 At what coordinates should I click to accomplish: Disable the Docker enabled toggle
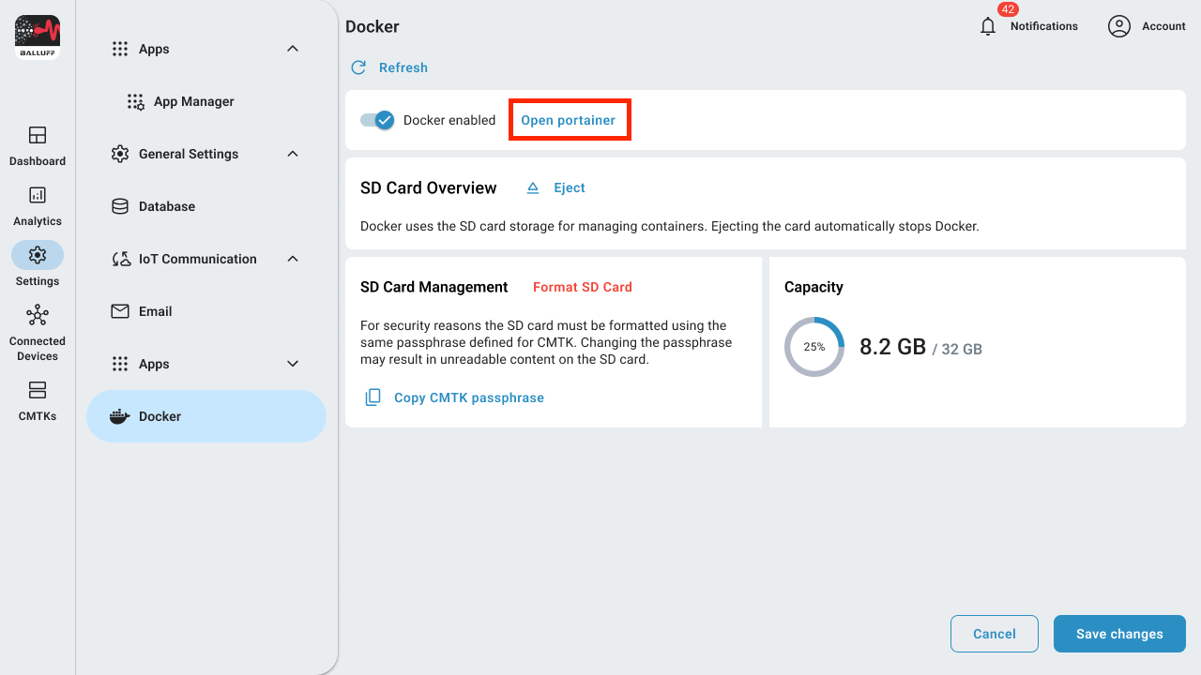point(376,120)
